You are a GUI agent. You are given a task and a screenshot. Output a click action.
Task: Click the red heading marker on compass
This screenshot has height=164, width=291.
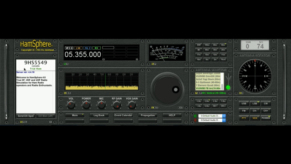coord(255,60)
